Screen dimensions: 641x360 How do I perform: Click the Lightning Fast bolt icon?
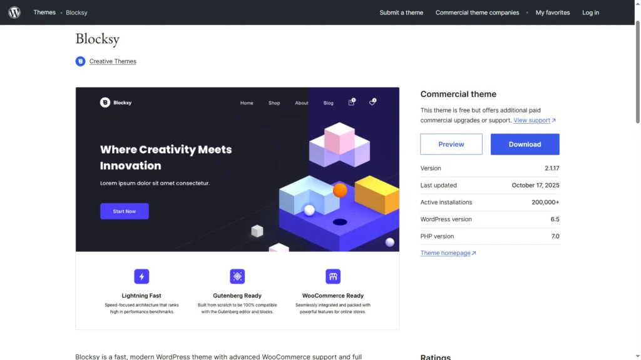[x=141, y=276]
